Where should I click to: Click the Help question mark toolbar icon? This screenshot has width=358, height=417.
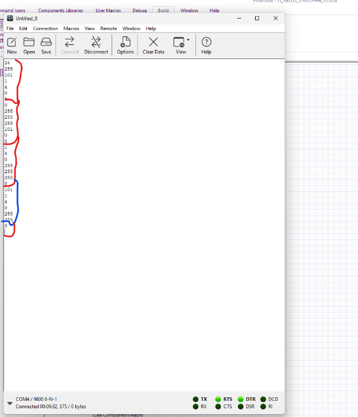[x=206, y=45]
